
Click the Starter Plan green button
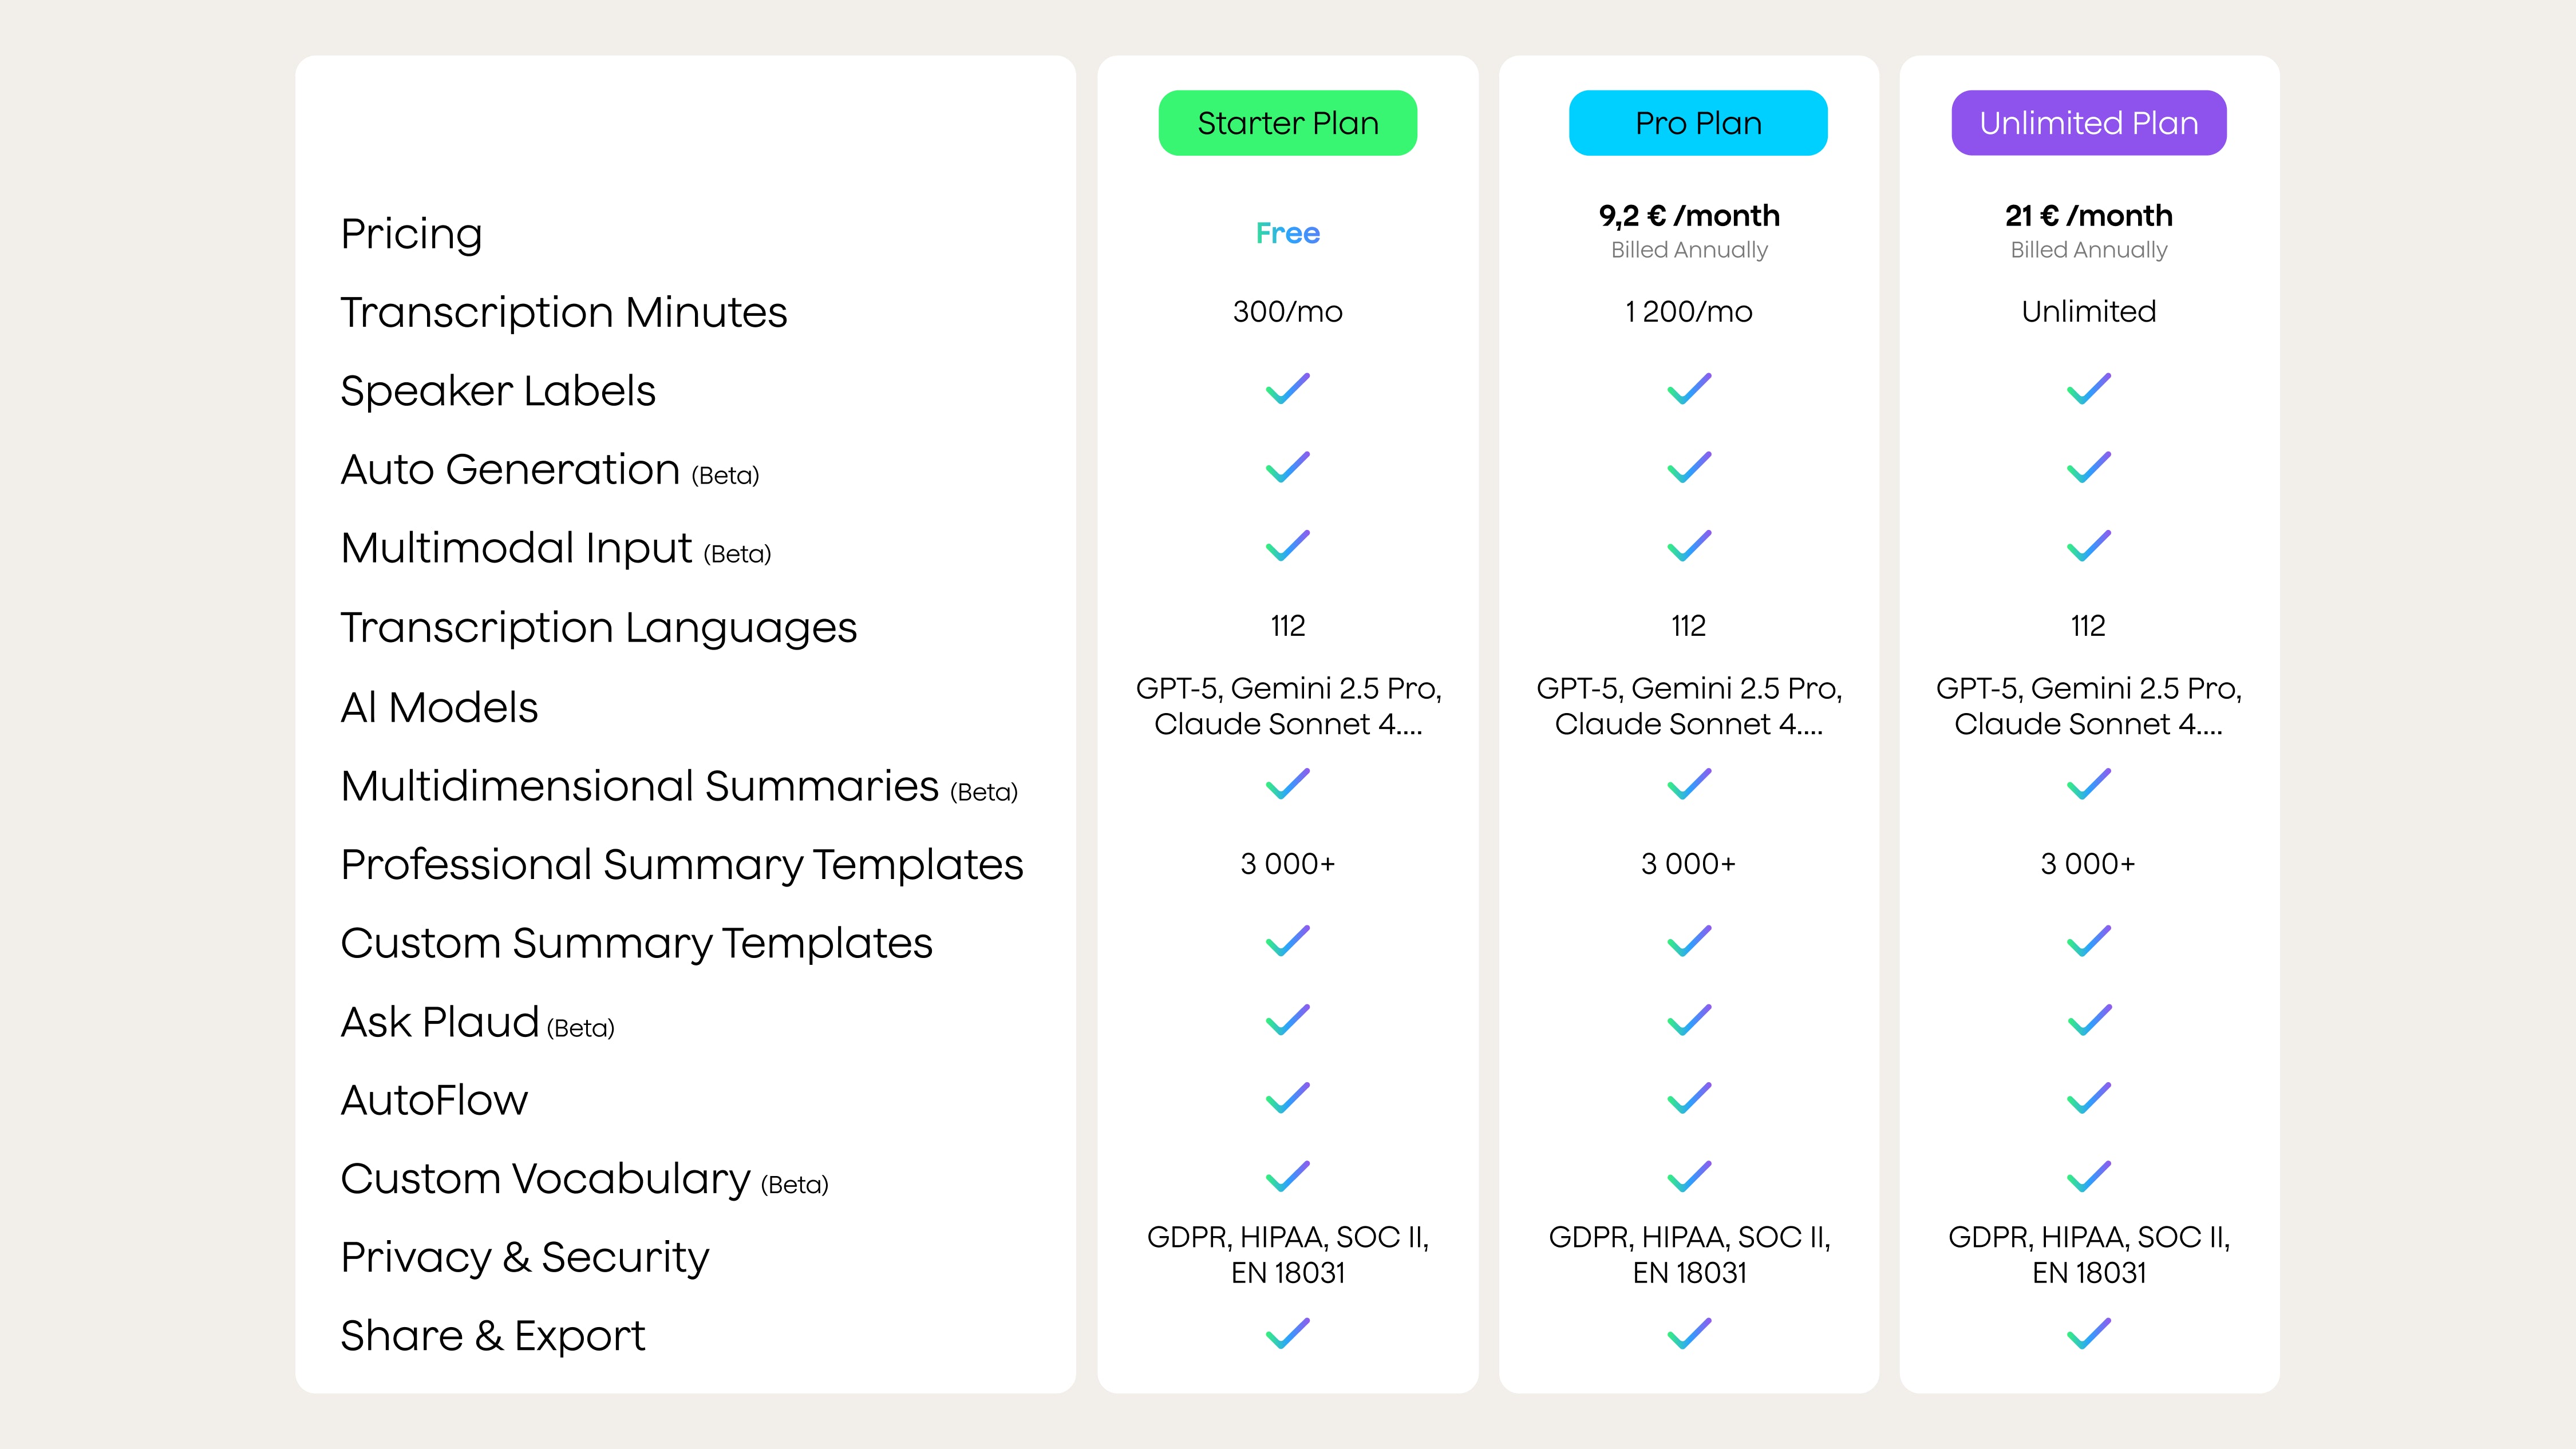point(1287,123)
